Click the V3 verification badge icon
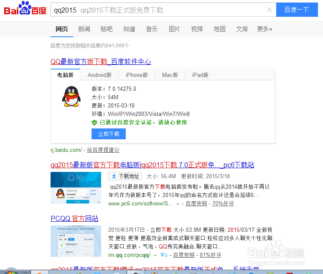This screenshot has height=274, width=323. (164, 255)
